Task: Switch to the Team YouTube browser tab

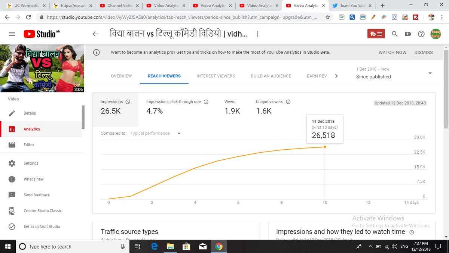Action: tap(352, 6)
